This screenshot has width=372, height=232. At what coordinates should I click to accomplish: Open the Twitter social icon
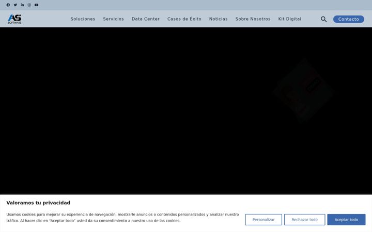(x=15, y=5)
